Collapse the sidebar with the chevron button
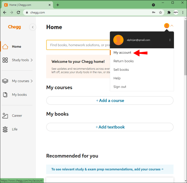 tap(33, 27)
